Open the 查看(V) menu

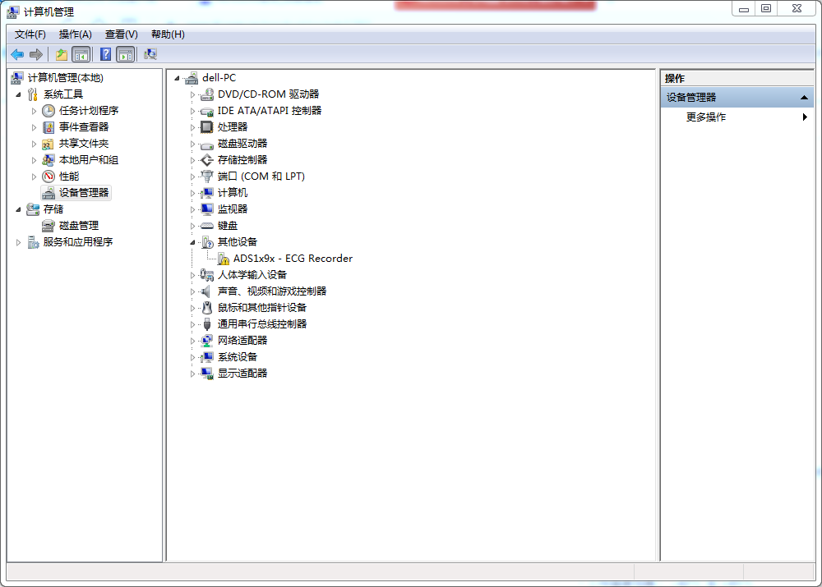coord(121,34)
